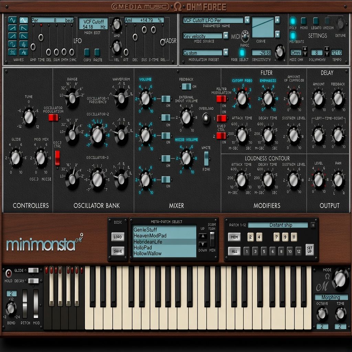
Task: Decrease MIDI CHN with down arrow
Action: (305, 54)
